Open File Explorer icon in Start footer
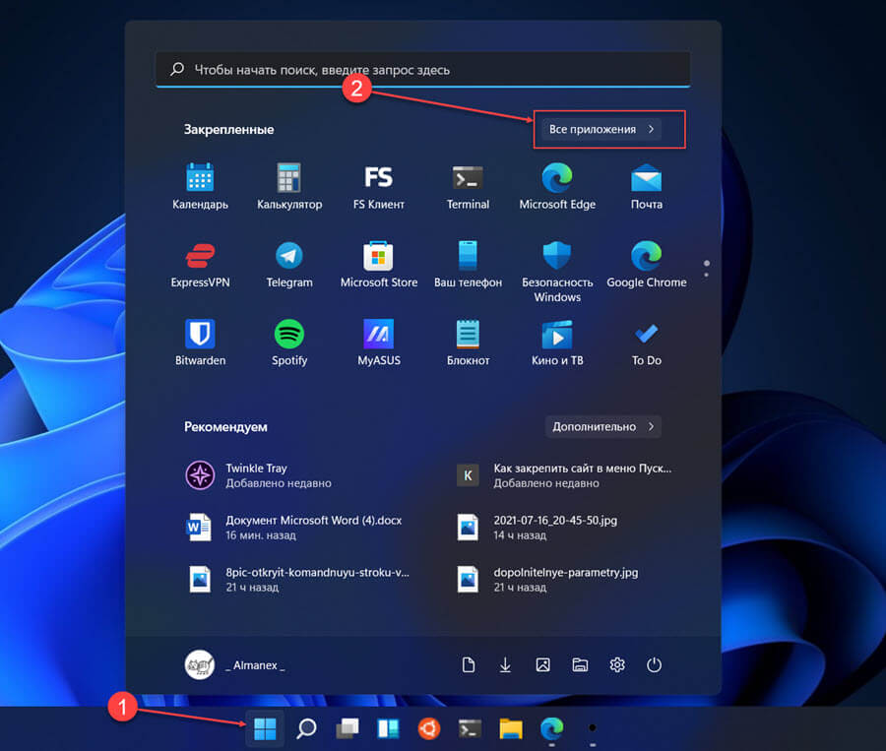The height and width of the screenshot is (751, 886). pos(580,665)
